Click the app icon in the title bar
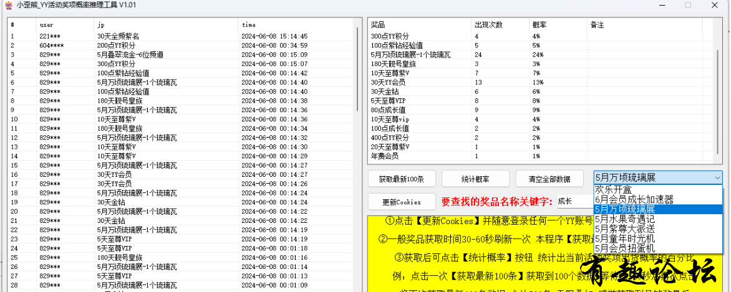This screenshot has width=731, height=292. tap(7, 5)
